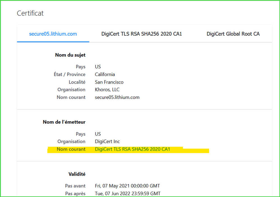
Task: Click the Pas après label
Action: click(75, 193)
